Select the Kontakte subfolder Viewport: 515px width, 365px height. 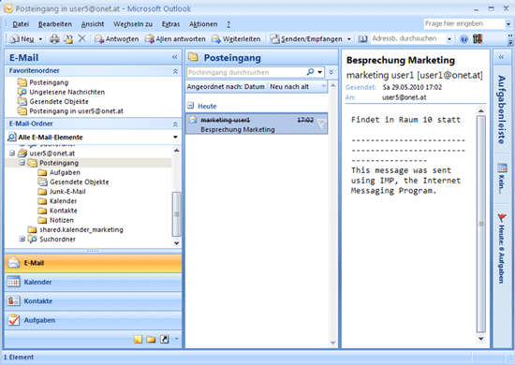(x=64, y=211)
